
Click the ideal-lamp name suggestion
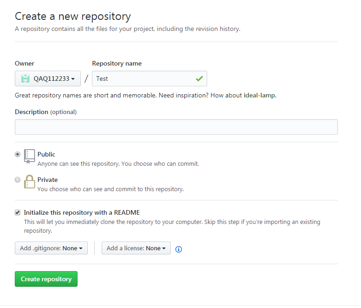point(259,96)
